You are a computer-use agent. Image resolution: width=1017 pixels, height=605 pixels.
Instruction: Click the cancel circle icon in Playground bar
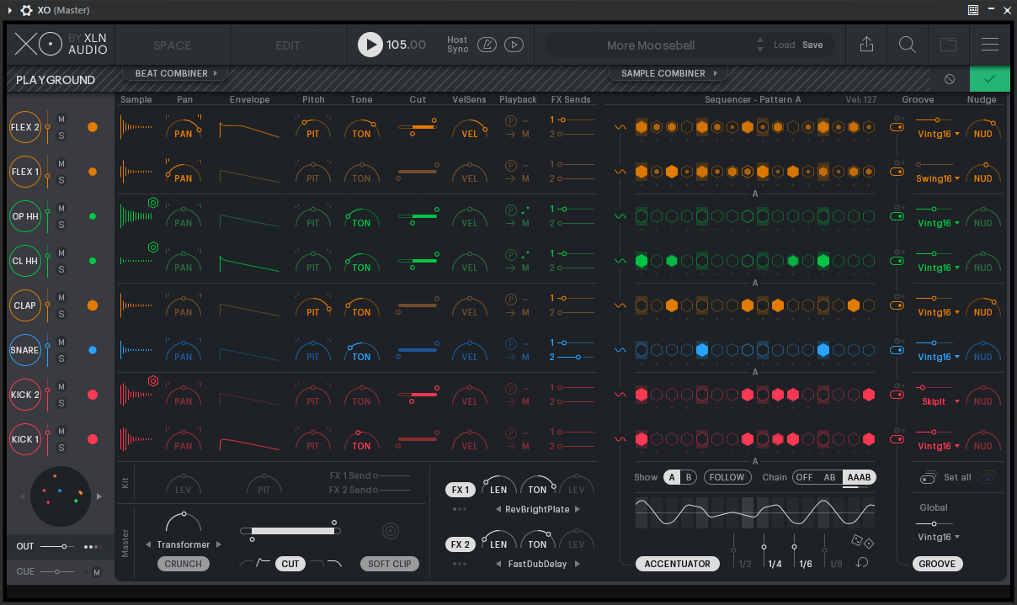pyautogui.click(x=950, y=79)
